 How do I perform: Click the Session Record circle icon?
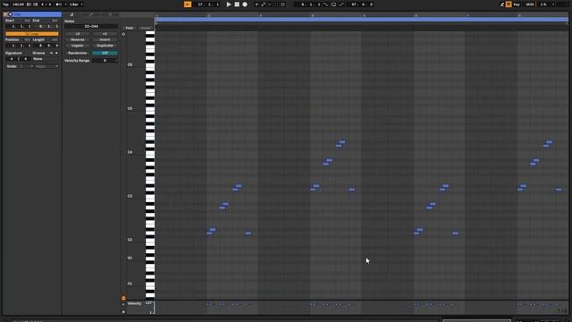tap(282, 4)
